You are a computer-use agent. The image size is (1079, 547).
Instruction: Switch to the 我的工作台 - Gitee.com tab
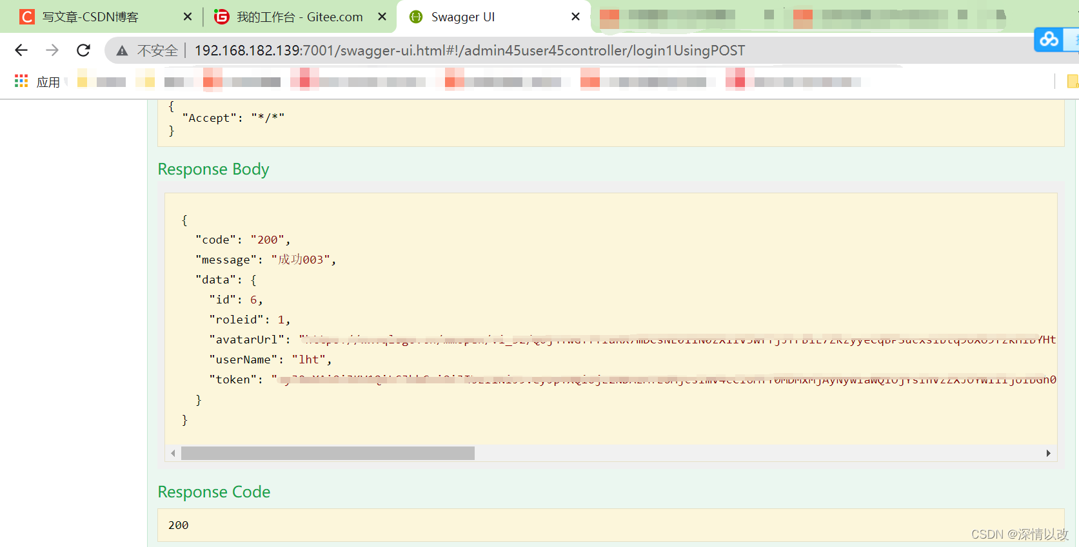click(x=299, y=17)
